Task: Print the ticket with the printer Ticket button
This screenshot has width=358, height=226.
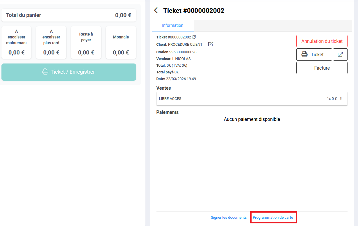Action: pos(314,54)
